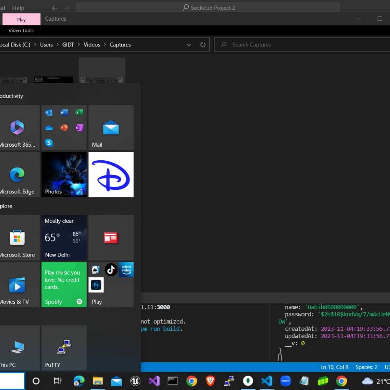Select the highlighted capture video thumbnail
Viewport: 390px width, 390px height.
click(102, 70)
